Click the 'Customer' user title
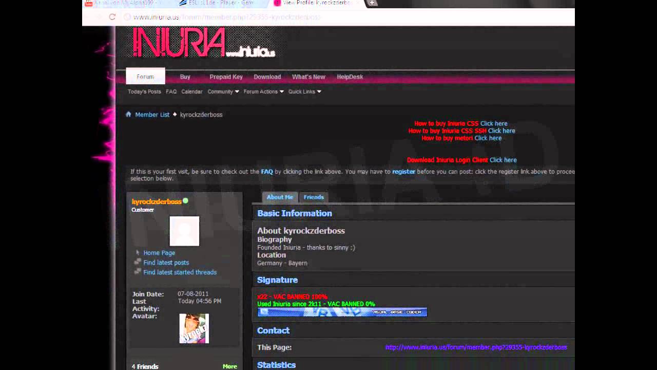 (143, 210)
